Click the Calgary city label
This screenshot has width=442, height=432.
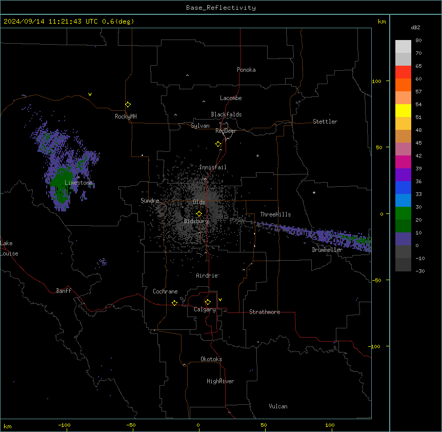(205, 309)
